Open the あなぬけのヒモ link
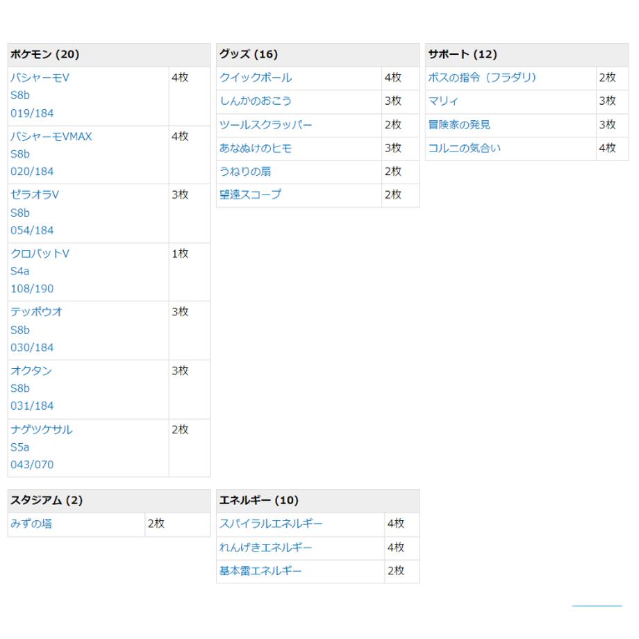The width and height of the screenshot is (639, 639). (256, 148)
